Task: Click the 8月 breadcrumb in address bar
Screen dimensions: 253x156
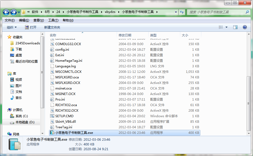Action: click(x=47, y=12)
